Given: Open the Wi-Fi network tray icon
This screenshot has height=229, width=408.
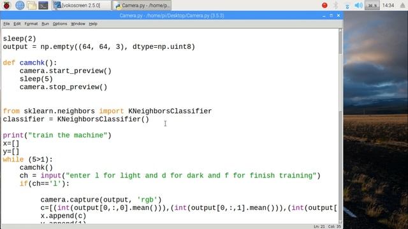Looking at the screenshot, I should [x=347, y=6].
